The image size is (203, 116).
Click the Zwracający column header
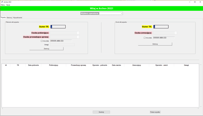click(x=137, y=65)
